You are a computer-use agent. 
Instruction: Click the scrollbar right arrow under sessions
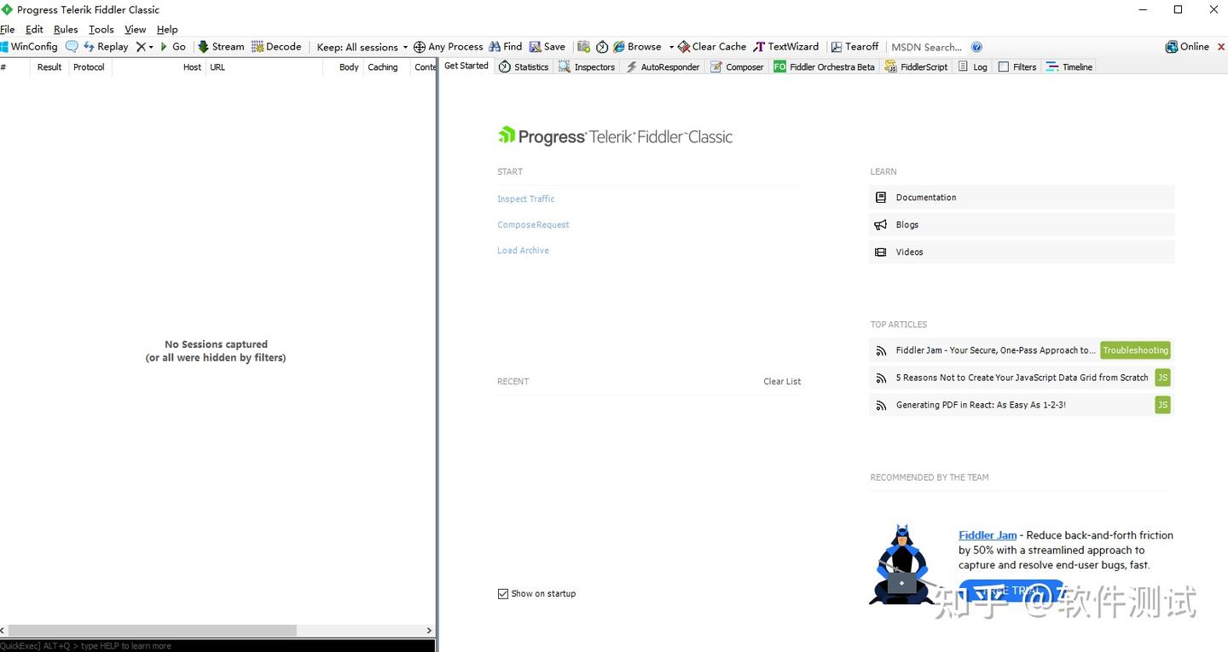tap(429, 631)
